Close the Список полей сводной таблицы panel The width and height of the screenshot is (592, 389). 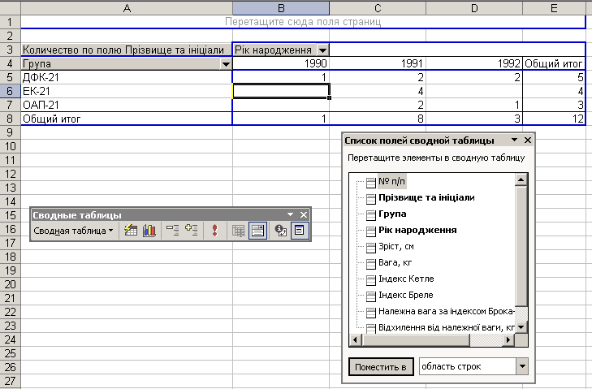[x=528, y=140]
